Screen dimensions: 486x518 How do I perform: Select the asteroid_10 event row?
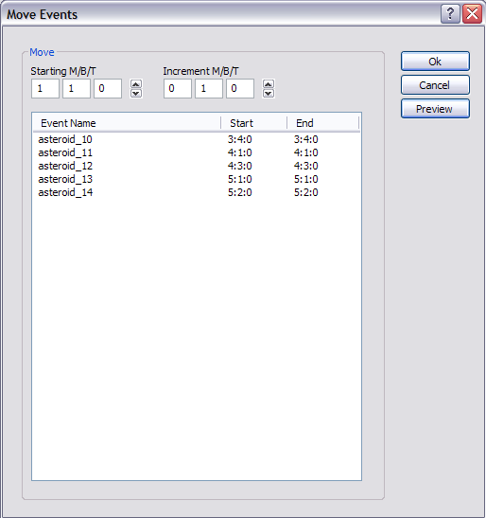click(x=196, y=139)
